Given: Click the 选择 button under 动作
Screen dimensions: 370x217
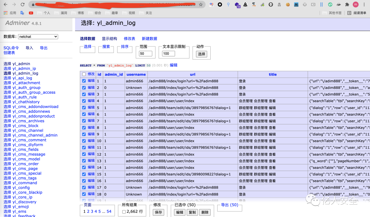Looking at the screenshot, I should [201, 54].
